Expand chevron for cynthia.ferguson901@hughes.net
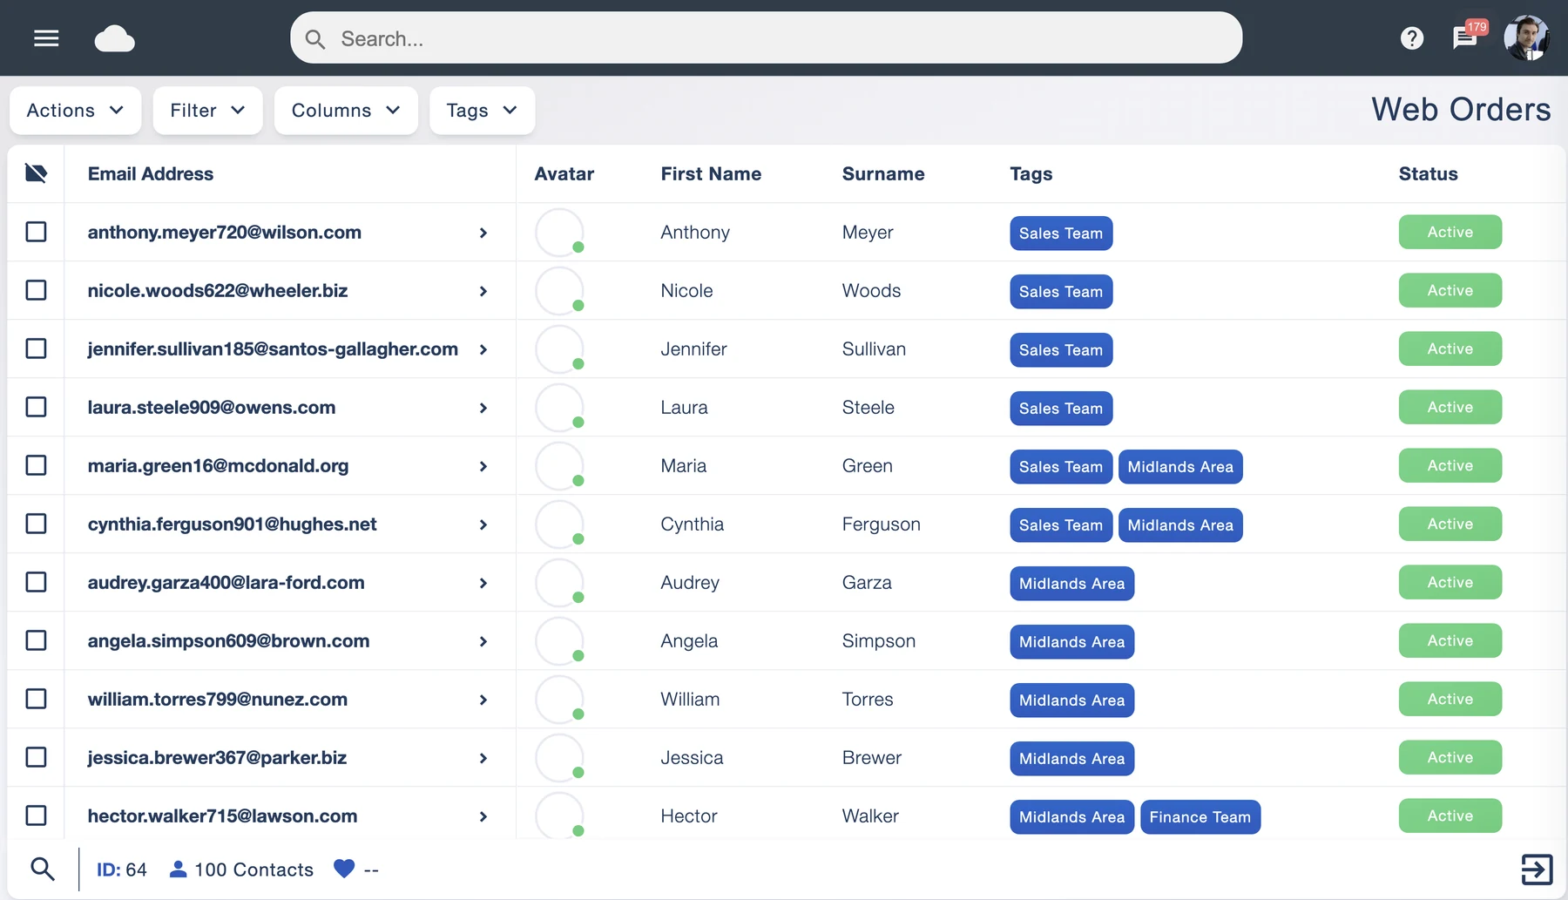Viewport: 1568px width, 900px height. pyautogui.click(x=483, y=524)
